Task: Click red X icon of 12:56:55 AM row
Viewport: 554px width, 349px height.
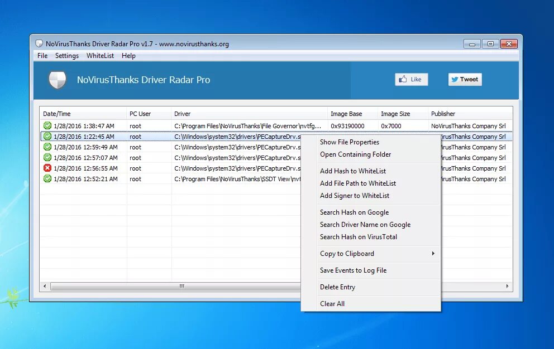Action: [47, 168]
